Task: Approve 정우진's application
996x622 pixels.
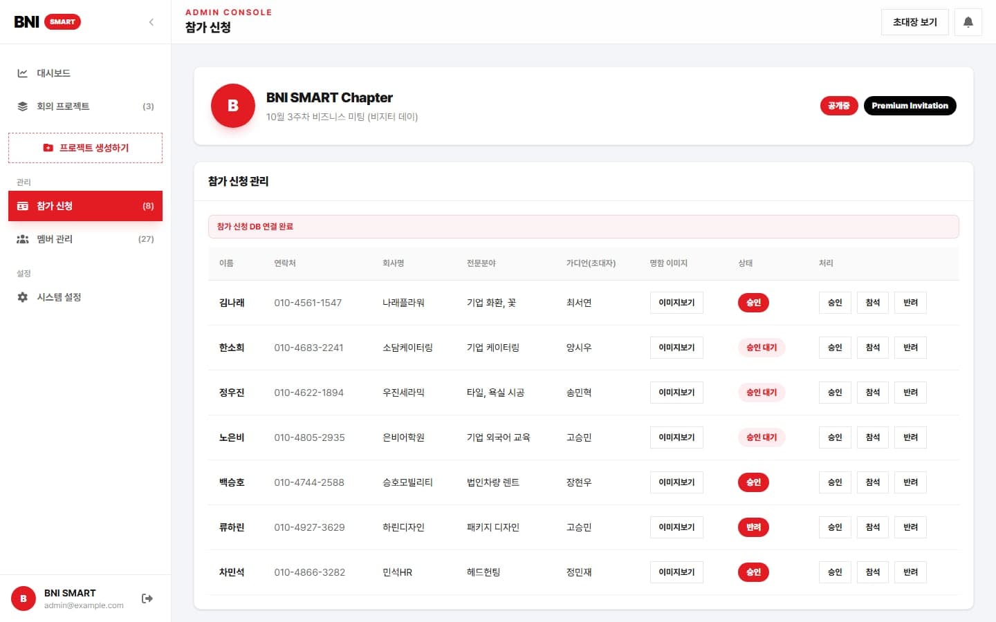Action: click(835, 393)
